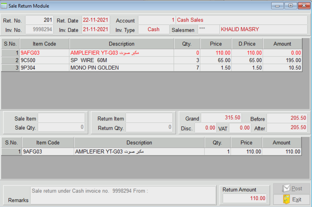Select the MONO PIN GOLDEN row

click(121, 68)
